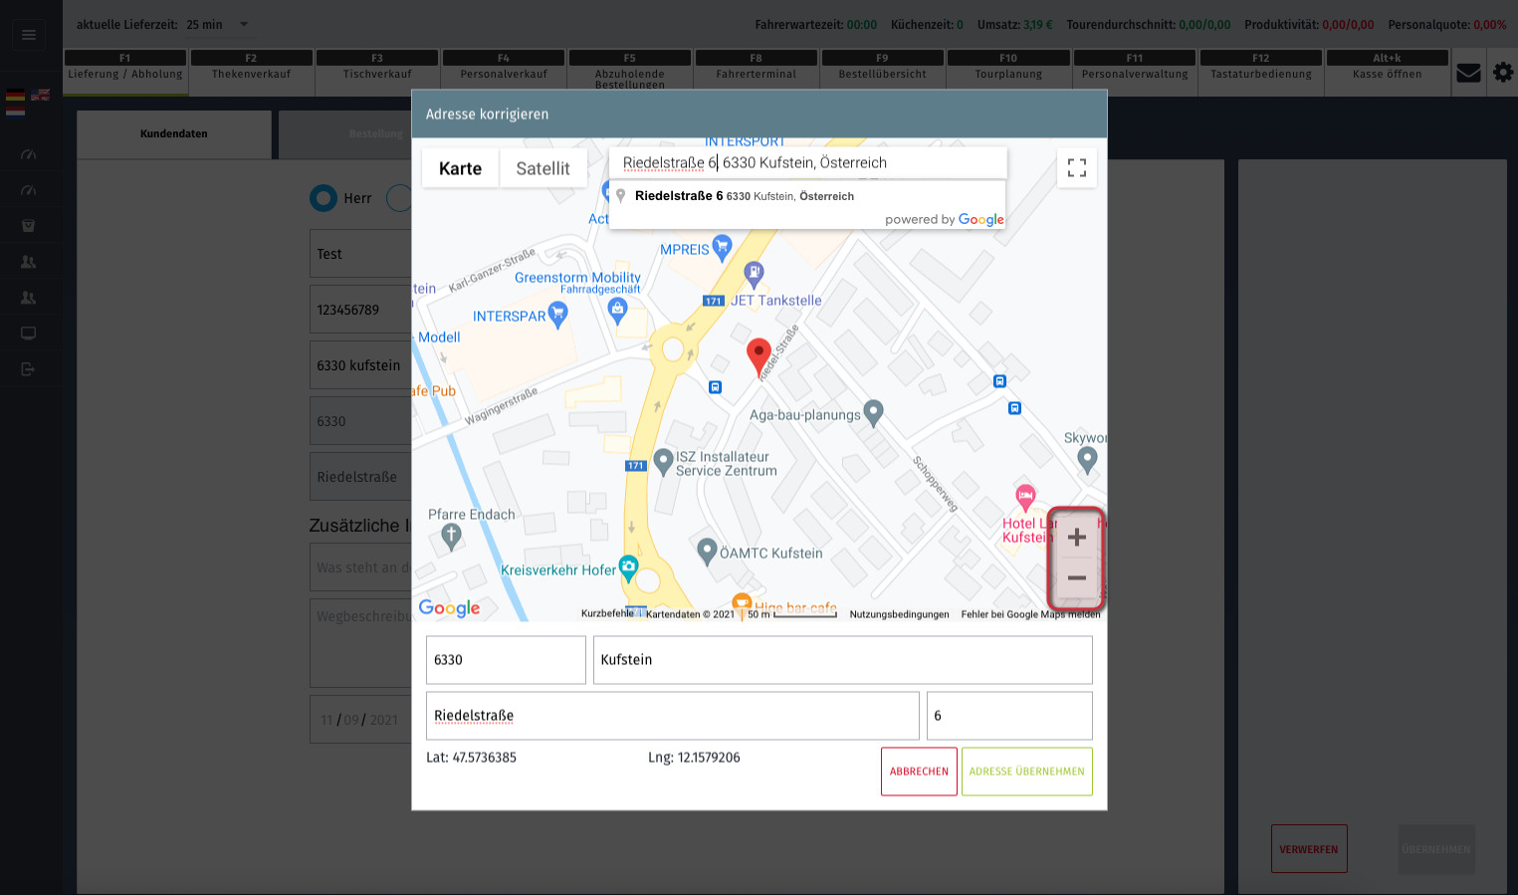This screenshot has height=895, width=1518.
Task: Click Alt+k Kasse öffnen
Action: coord(1388,73)
